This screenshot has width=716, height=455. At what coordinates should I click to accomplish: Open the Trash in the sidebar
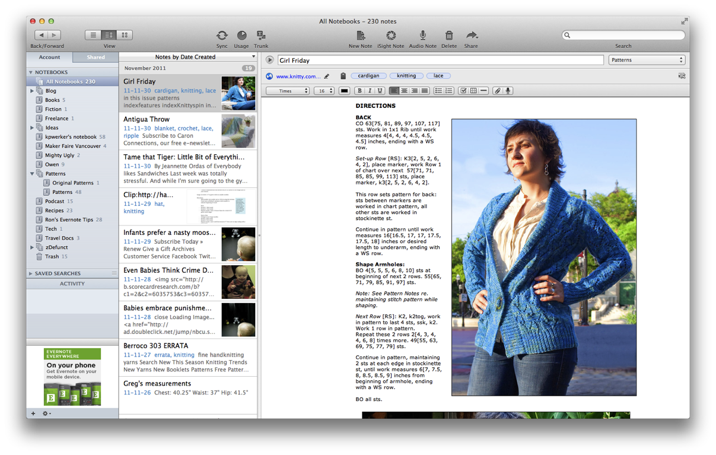pyautogui.click(x=72, y=256)
